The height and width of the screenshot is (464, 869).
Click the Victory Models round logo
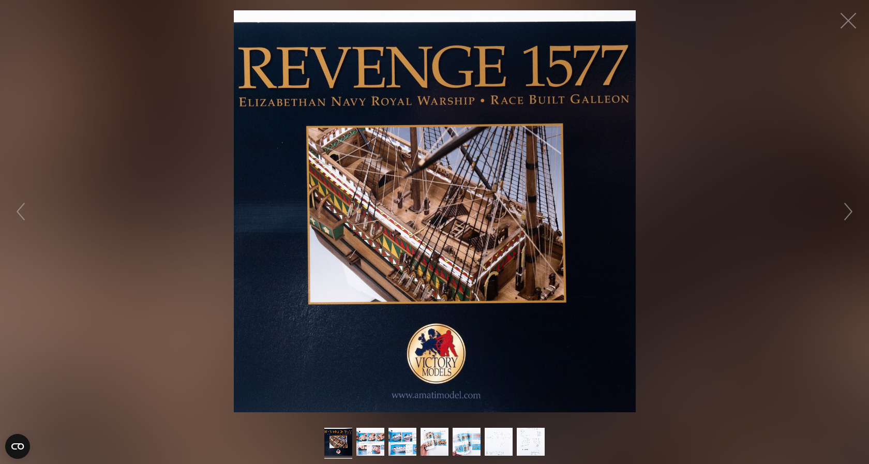[x=436, y=354]
